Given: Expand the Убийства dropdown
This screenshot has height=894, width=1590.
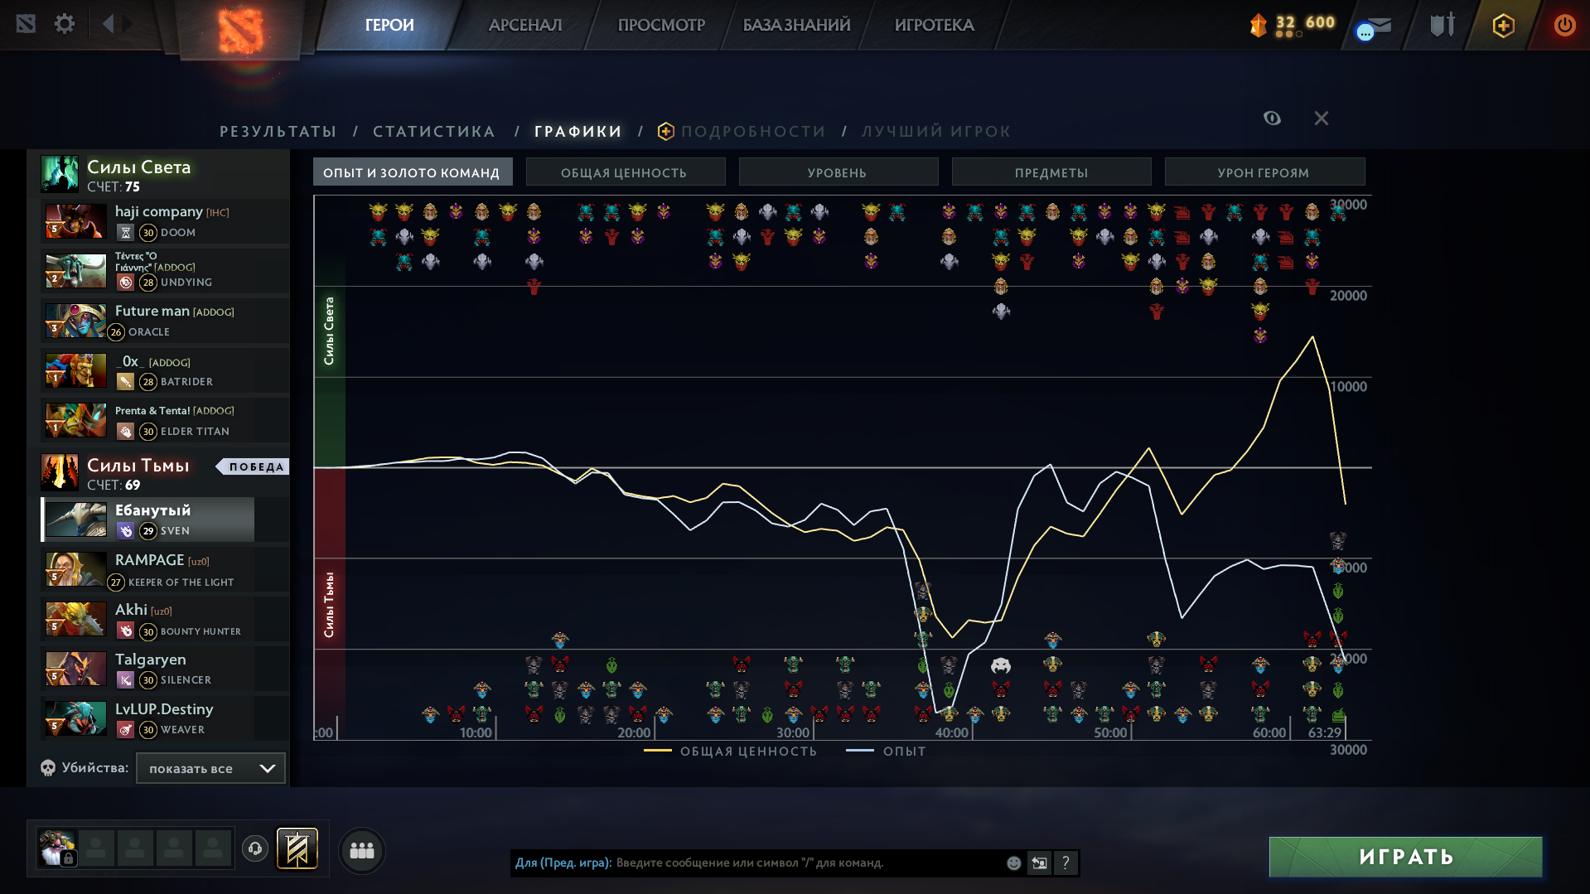Looking at the screenshot, I should tap(210, 768).
